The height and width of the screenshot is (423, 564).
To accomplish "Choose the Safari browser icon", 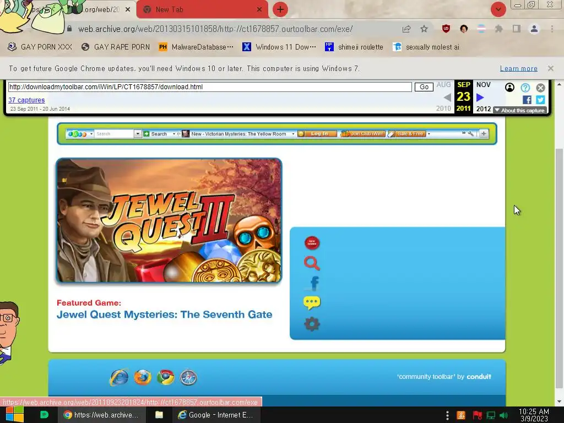I will pyautogui.click(x=188, y=377).
